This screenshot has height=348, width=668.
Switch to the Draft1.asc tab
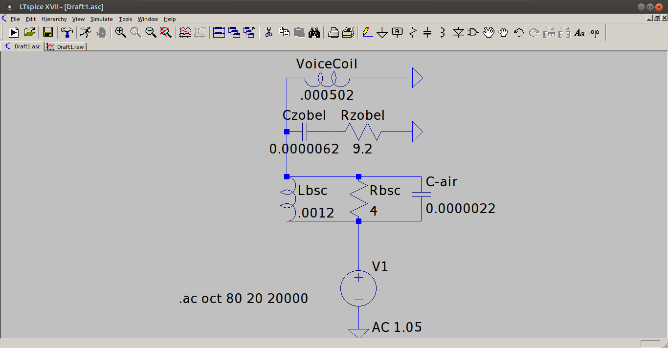tap(23, 46)
